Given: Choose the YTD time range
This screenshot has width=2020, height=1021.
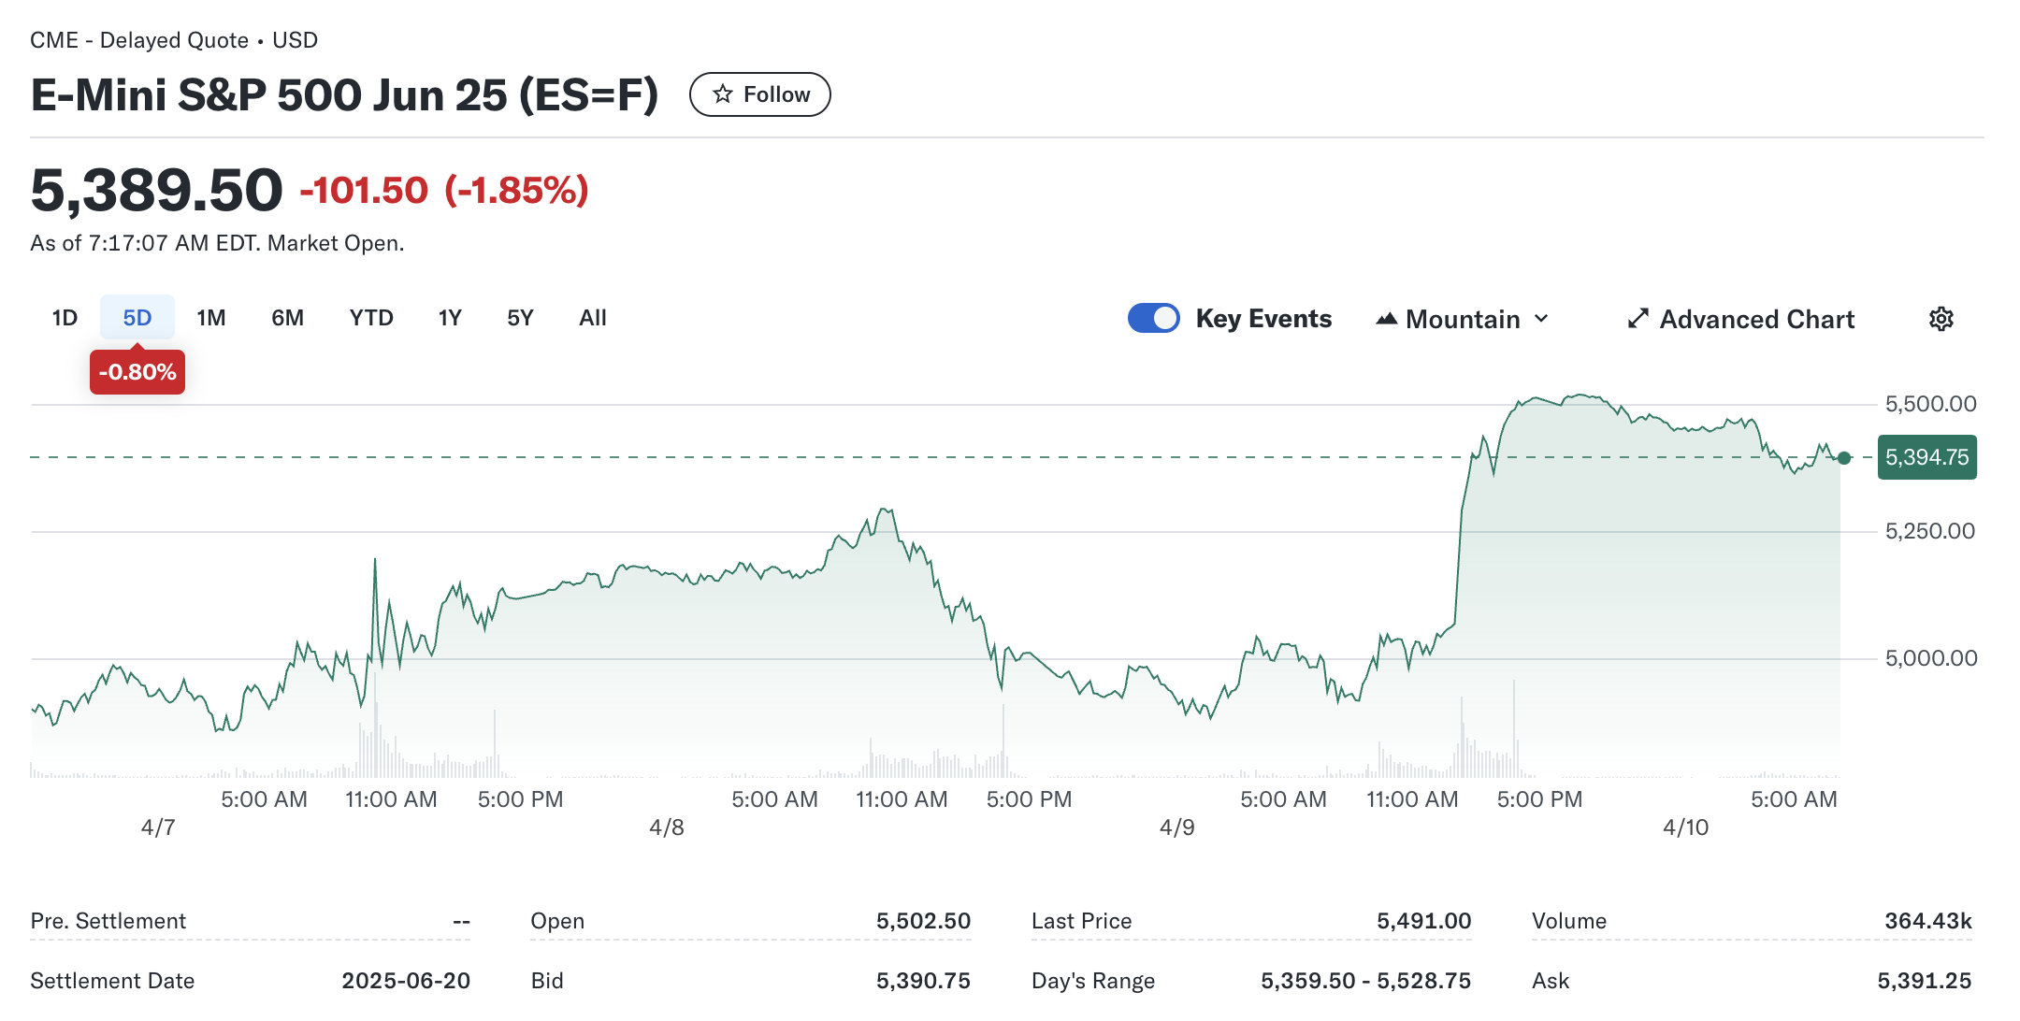Looking at the screenshot, I should (x=371, y=318).
